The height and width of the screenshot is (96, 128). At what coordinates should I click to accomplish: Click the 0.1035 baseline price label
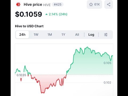tap(21, 75)
